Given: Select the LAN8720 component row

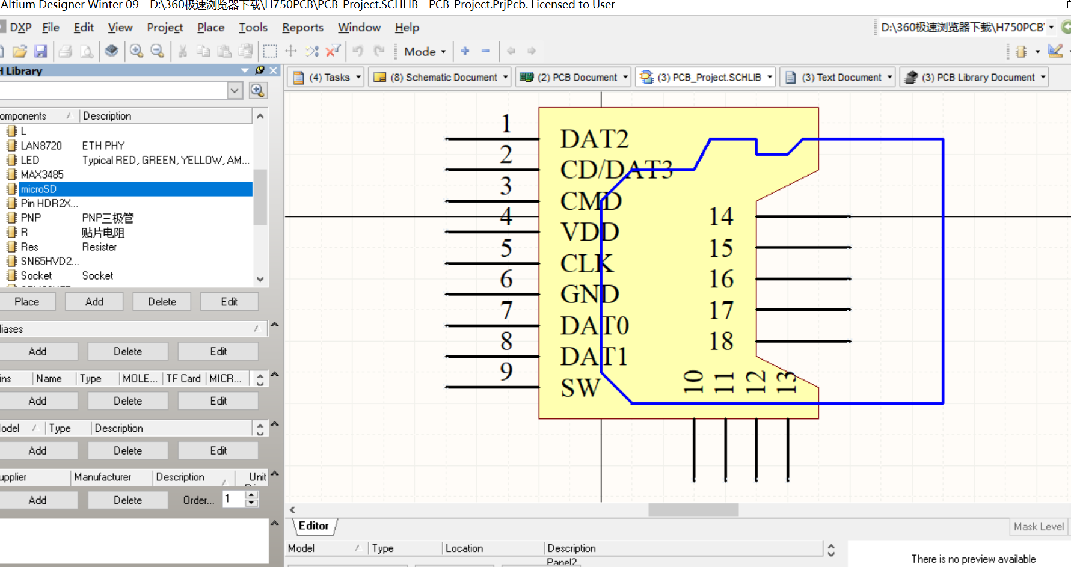Looking at the screenshot, I should 126,146.
